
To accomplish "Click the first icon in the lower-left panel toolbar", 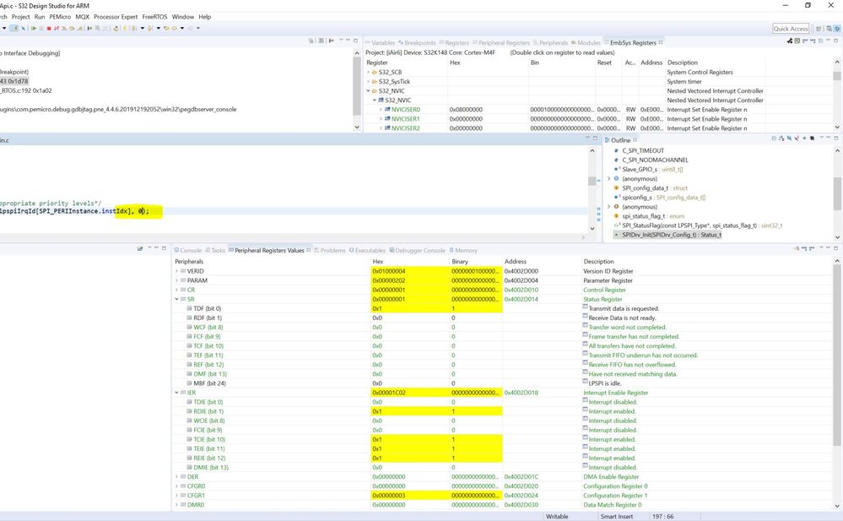I will (x=140, y=248).
